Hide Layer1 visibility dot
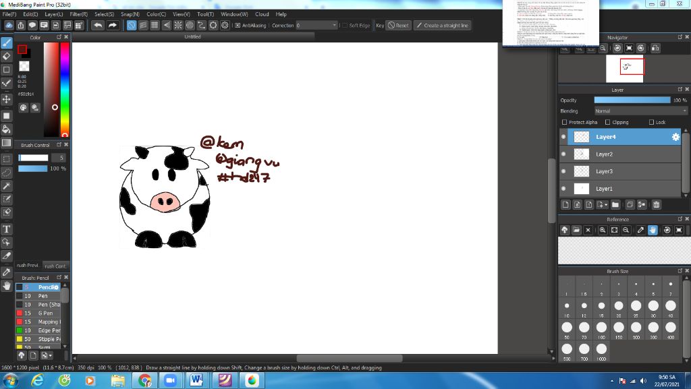Image resolution: width=691 pixels, height=389 pixels. click(x=563, y=188)
